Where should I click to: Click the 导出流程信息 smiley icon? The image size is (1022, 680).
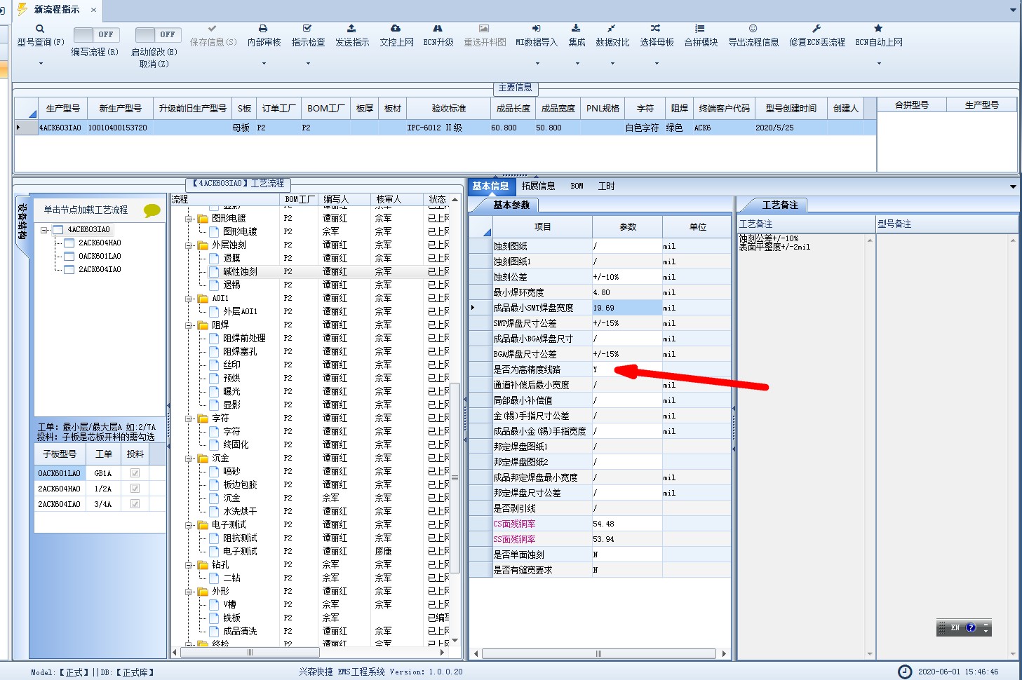753,29
